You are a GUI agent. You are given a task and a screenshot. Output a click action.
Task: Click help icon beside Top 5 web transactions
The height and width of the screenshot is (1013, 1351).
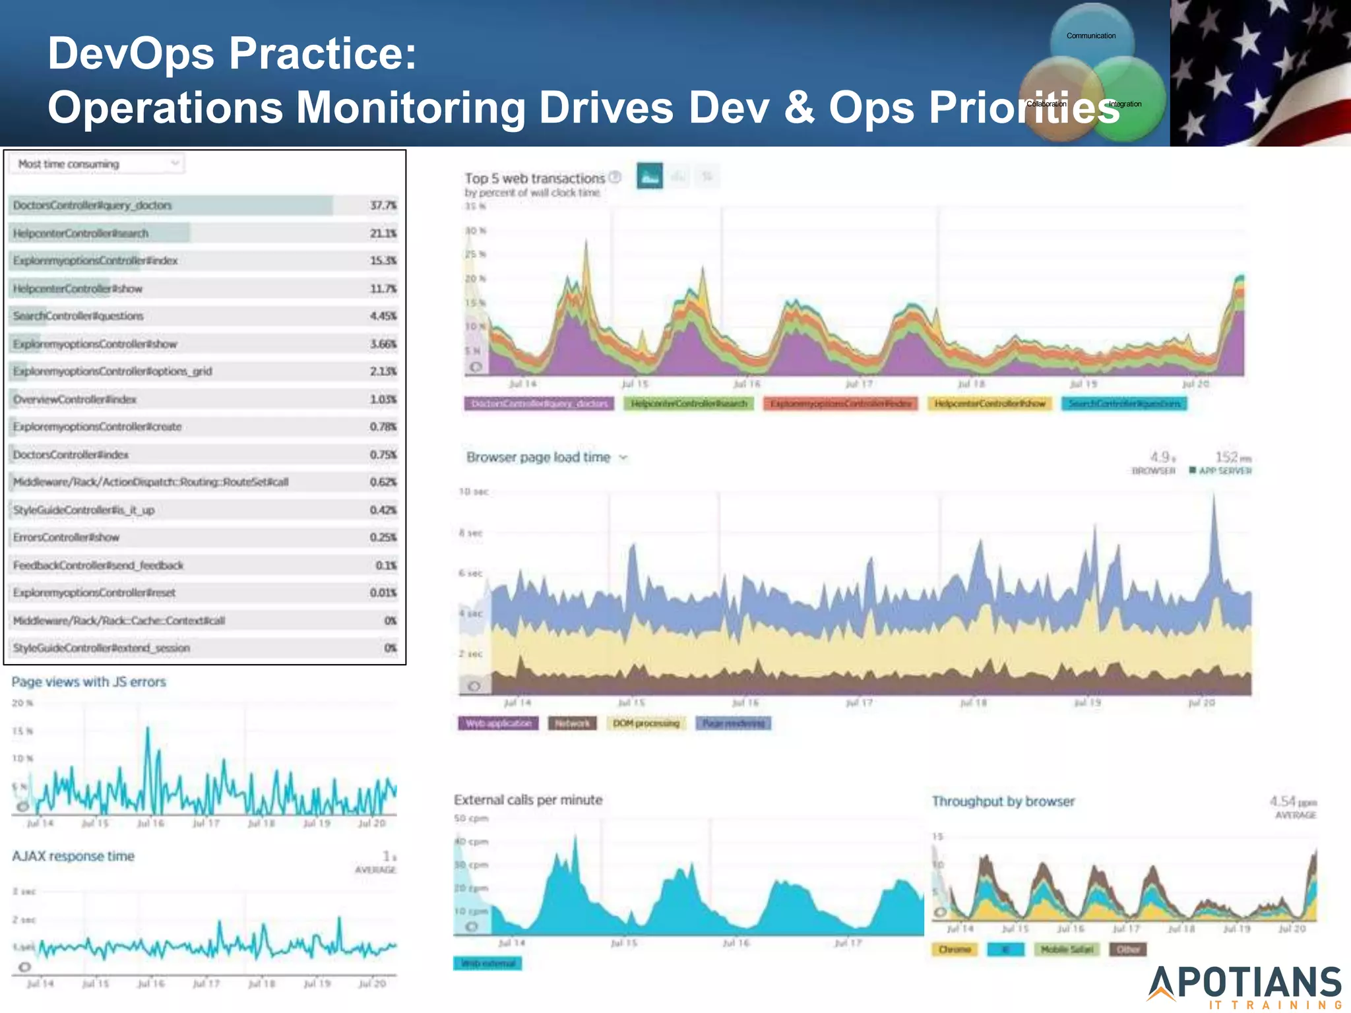coord(615,177)
